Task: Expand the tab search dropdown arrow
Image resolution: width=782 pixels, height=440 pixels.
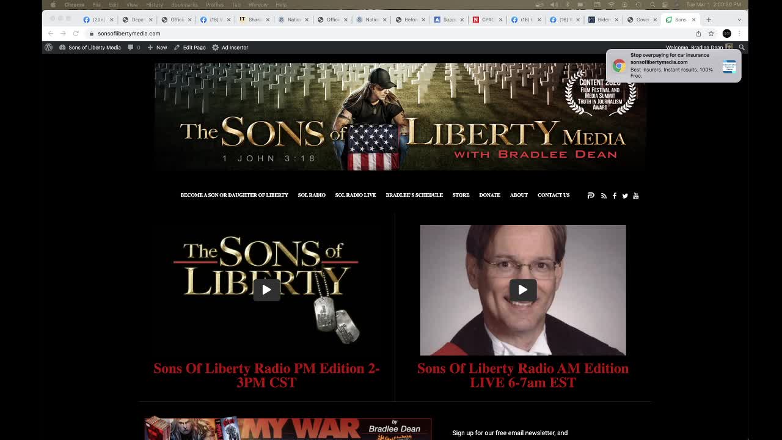Action: point(739,20)
